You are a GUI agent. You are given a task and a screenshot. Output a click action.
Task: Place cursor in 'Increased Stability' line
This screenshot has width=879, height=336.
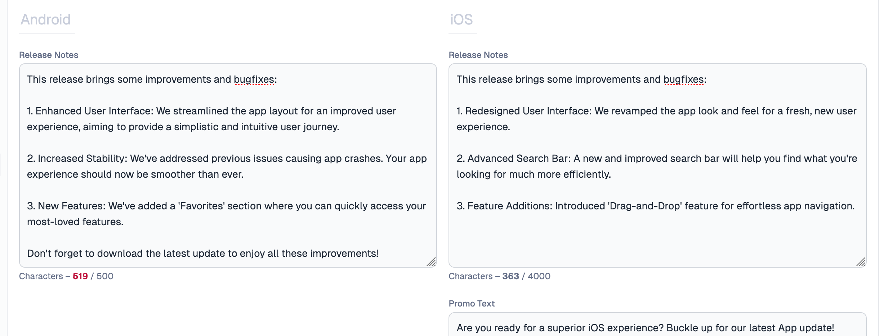tap(227, 166)
